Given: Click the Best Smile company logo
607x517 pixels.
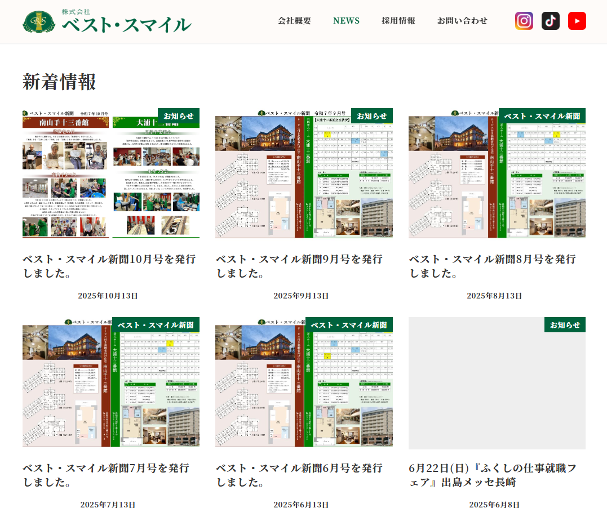Looking at the screenshot, I should coord(107,21).
